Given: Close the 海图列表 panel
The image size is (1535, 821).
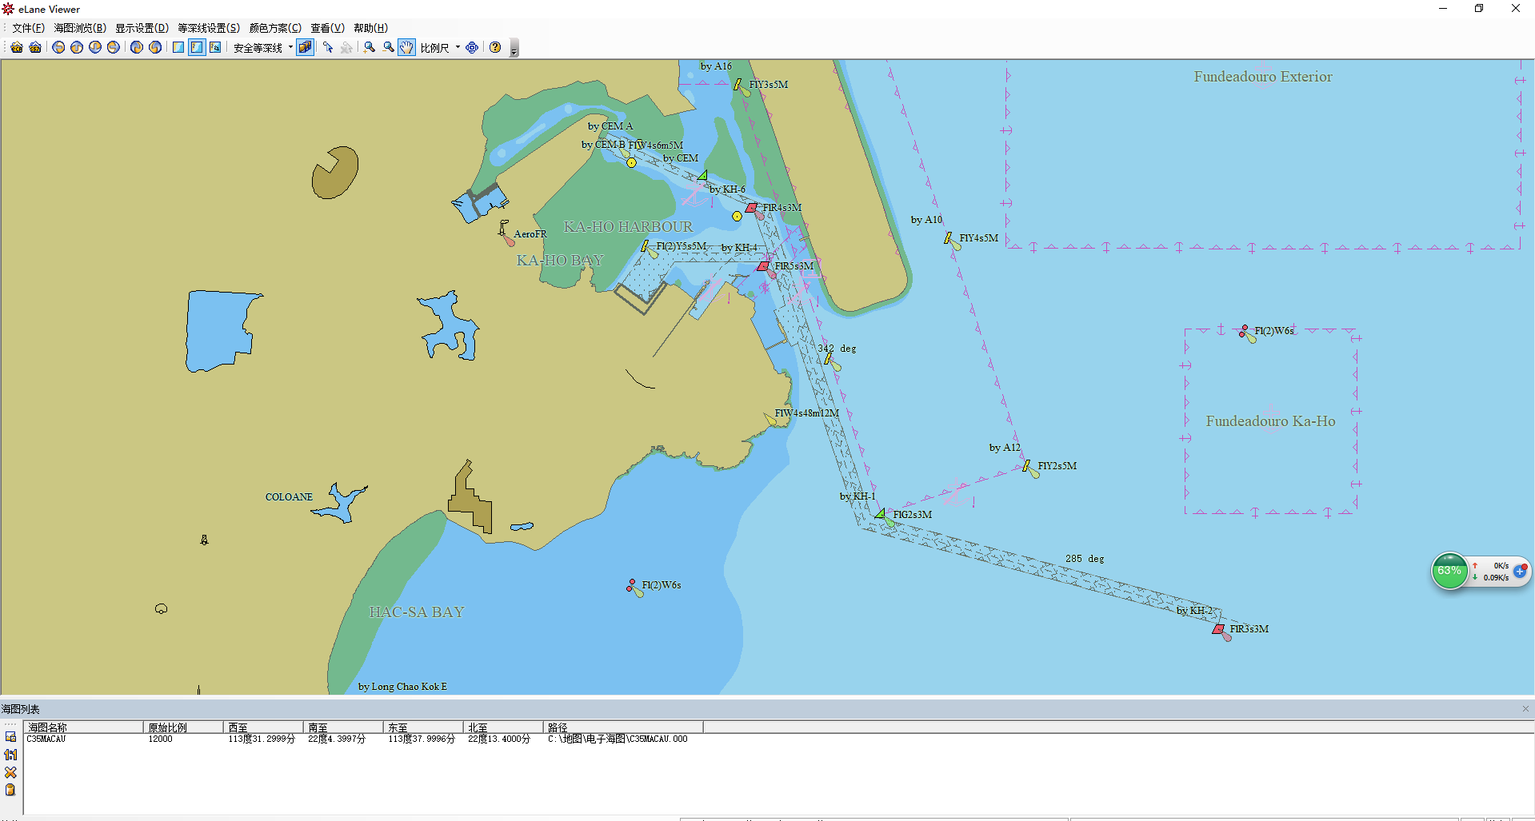Looking at the screenshot, I should 1525,709.
